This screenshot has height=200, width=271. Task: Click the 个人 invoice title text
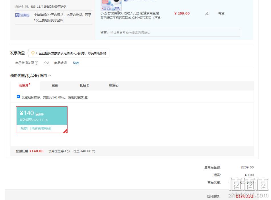(47, 63)
